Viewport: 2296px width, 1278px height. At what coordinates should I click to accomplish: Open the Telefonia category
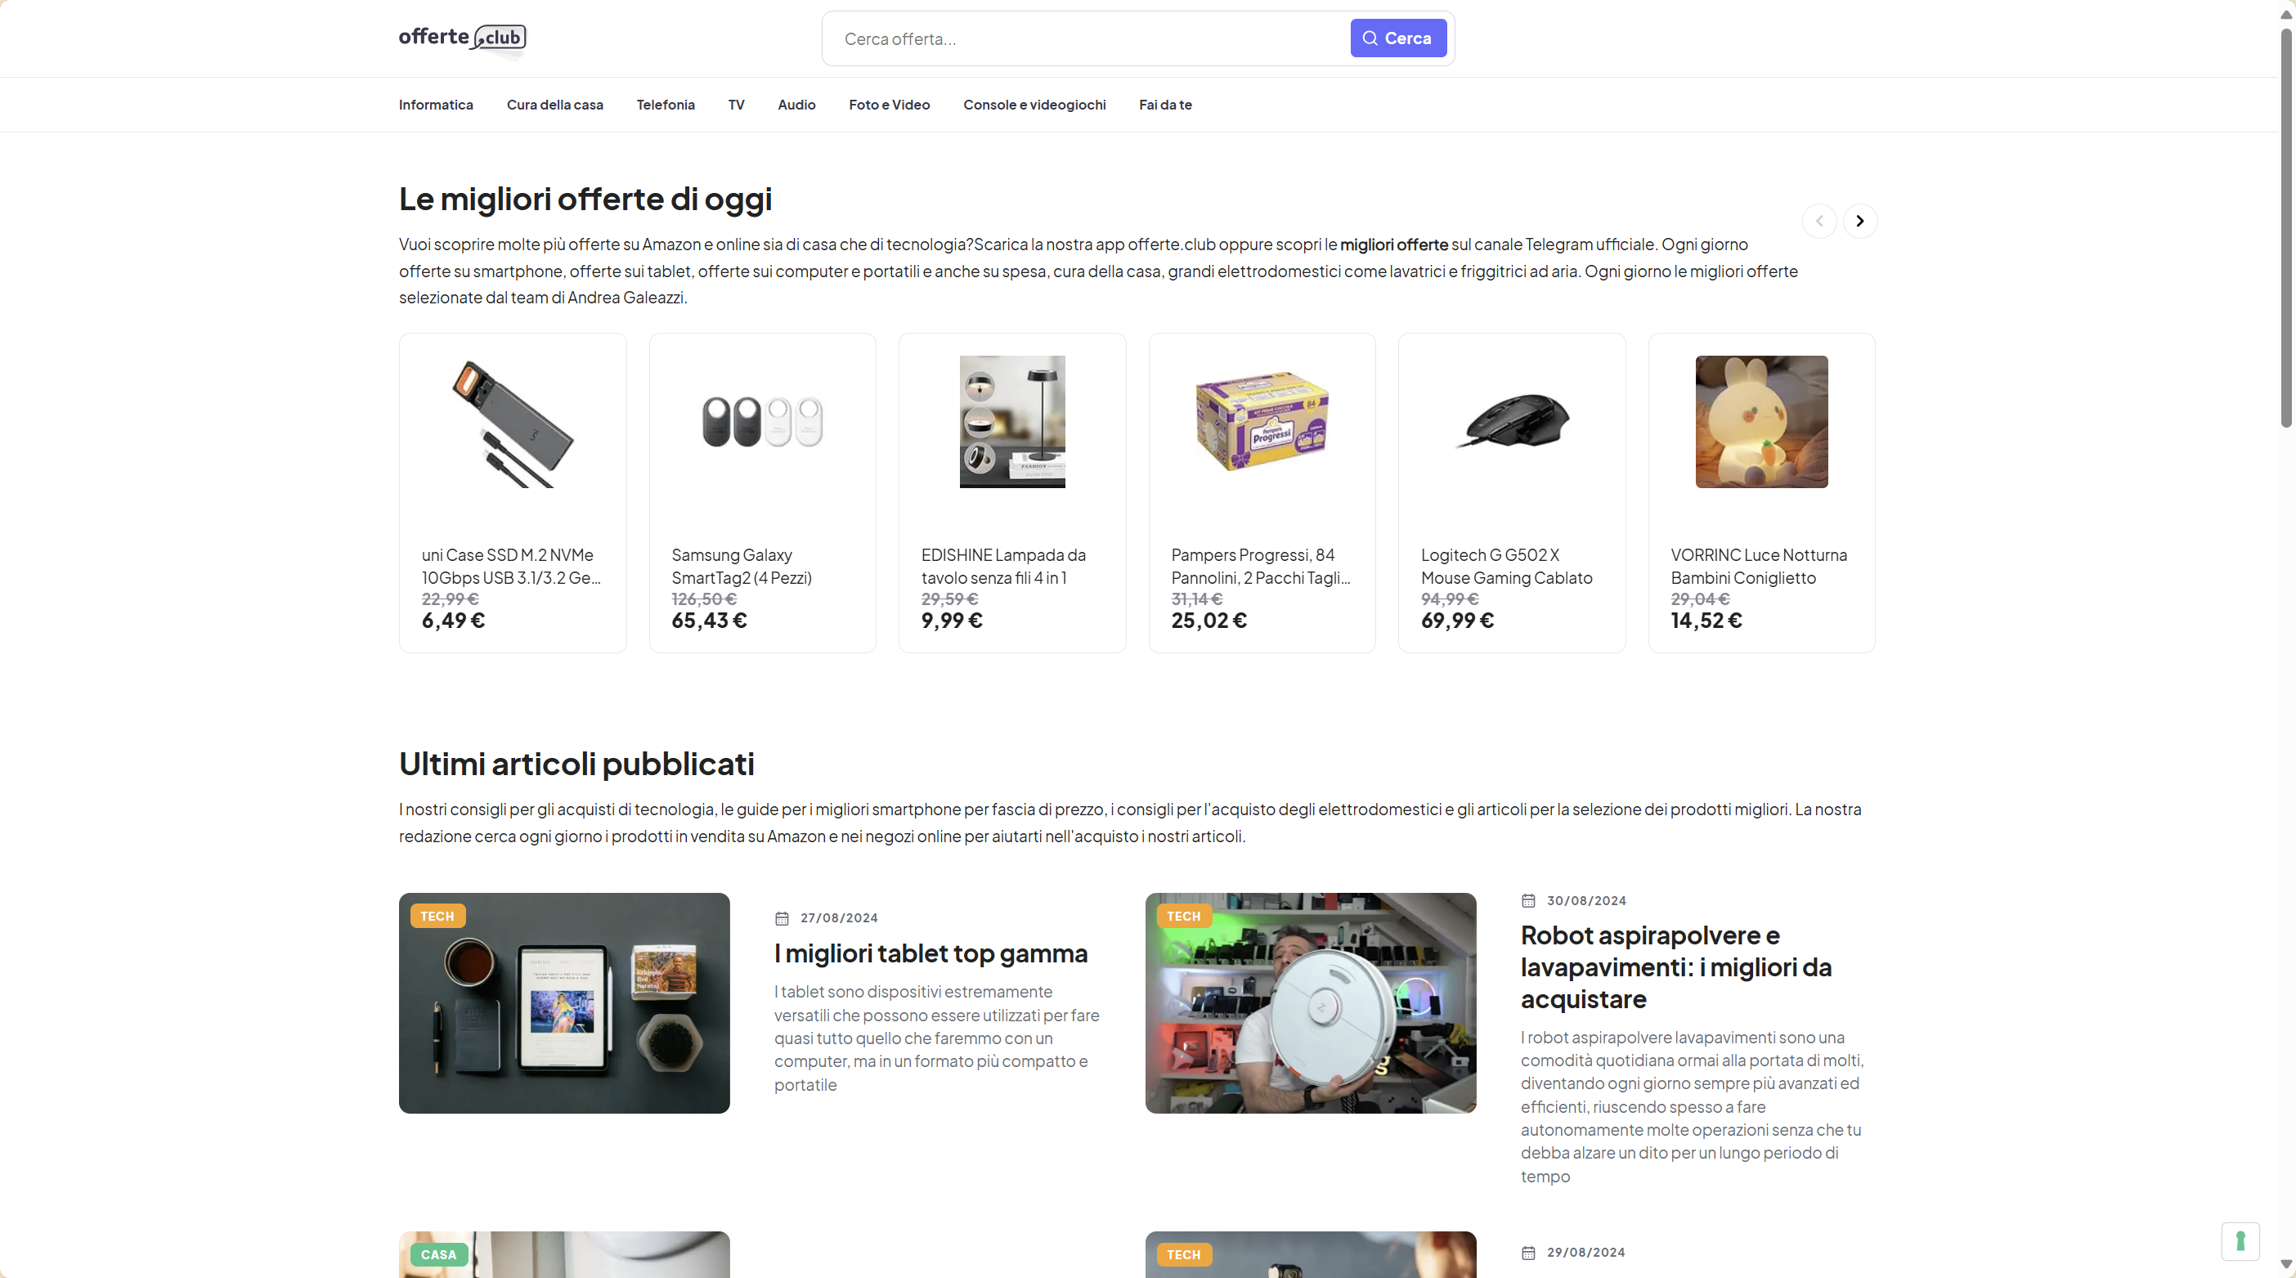[x=665, y=105]
